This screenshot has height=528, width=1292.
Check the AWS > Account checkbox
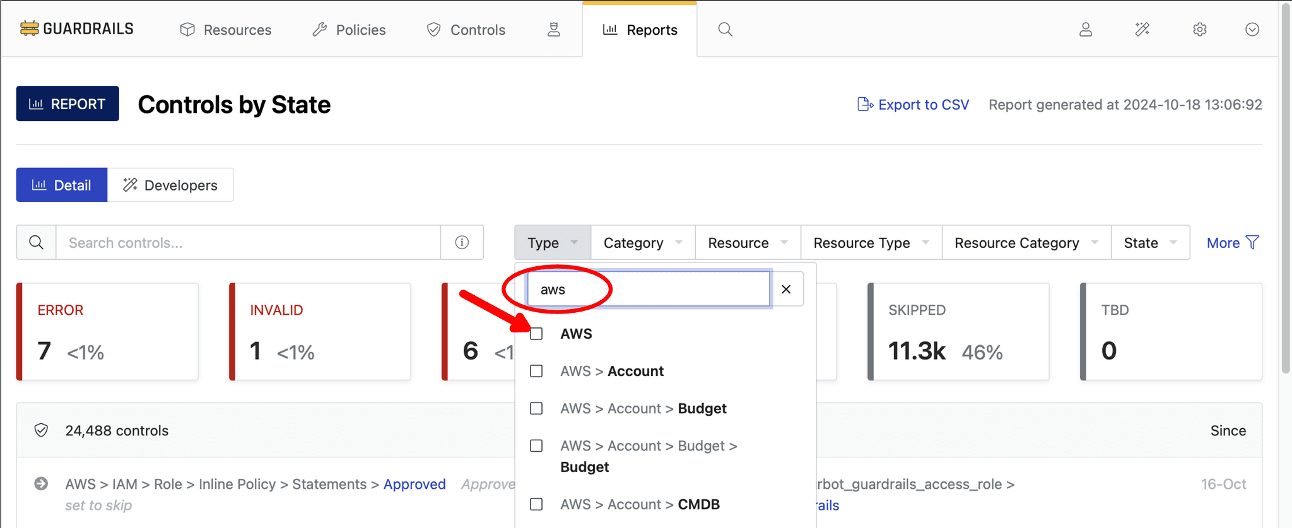536,371
